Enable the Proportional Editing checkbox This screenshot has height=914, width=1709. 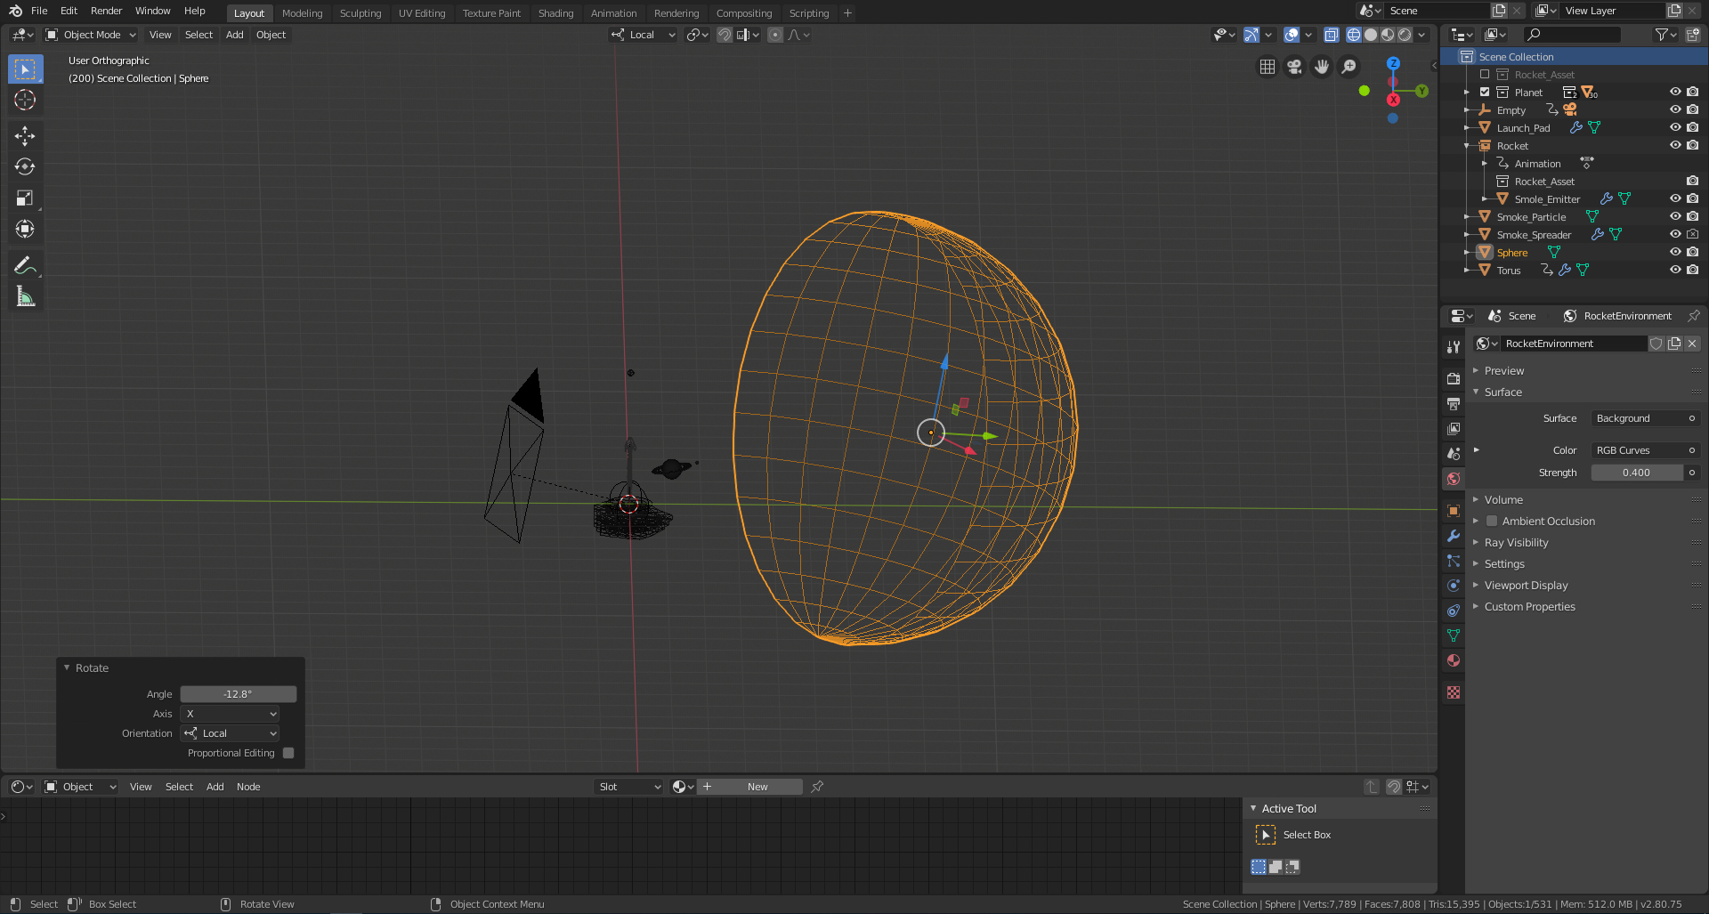(288, 753)
